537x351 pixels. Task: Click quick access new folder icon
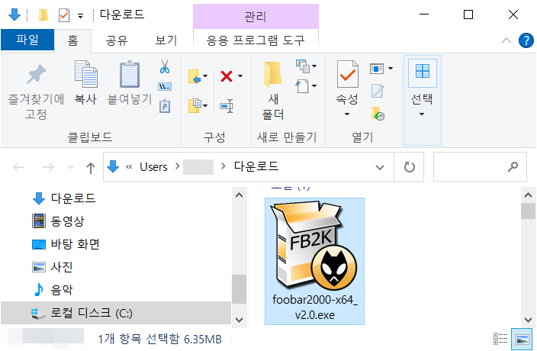click(43, 15)
